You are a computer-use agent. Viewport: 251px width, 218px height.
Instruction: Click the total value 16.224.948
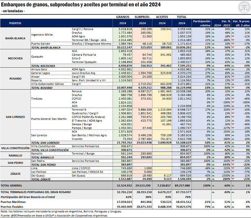184,88
